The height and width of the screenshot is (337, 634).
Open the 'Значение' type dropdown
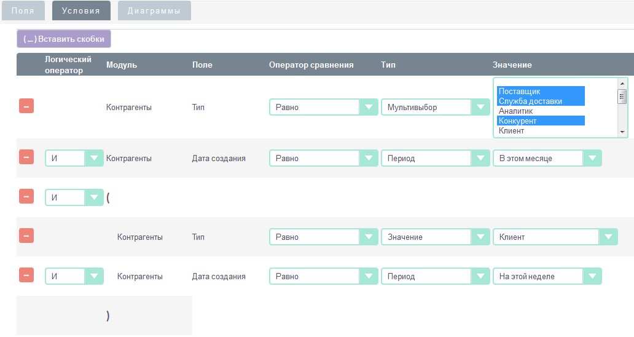point(435,237)
